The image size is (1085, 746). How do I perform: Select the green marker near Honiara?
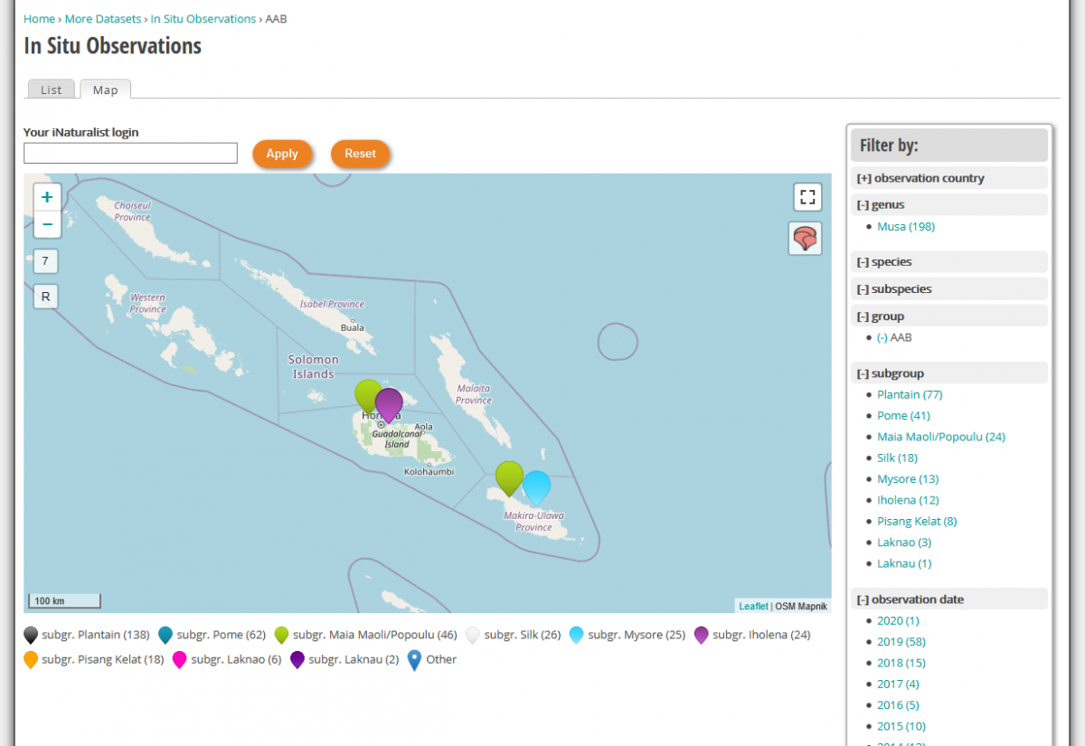pos(366,396)
